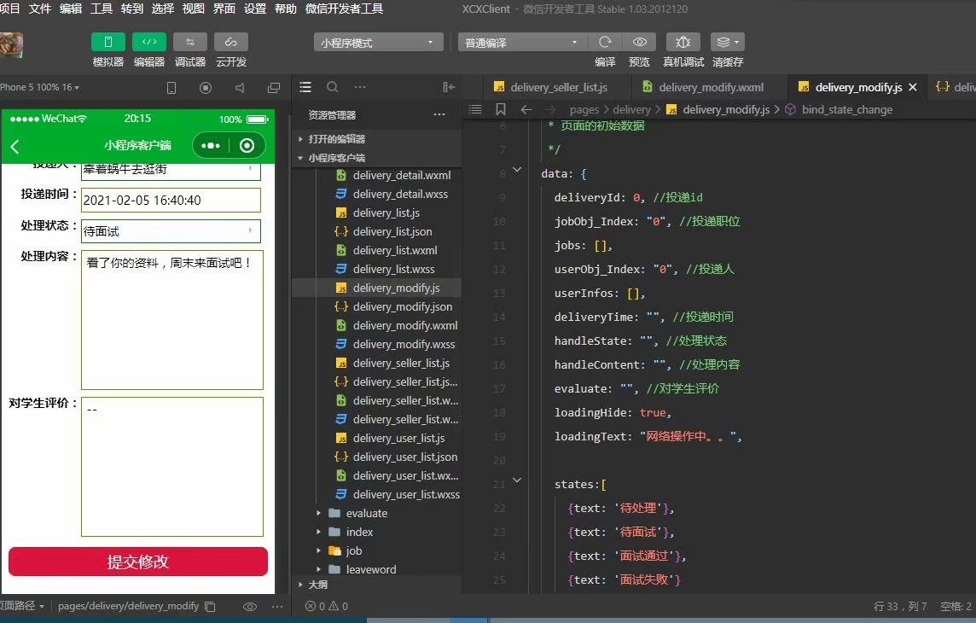The width and height of the screenshot is (976, 623).
Task: Open the cloud development button
Action: (231, 42)
